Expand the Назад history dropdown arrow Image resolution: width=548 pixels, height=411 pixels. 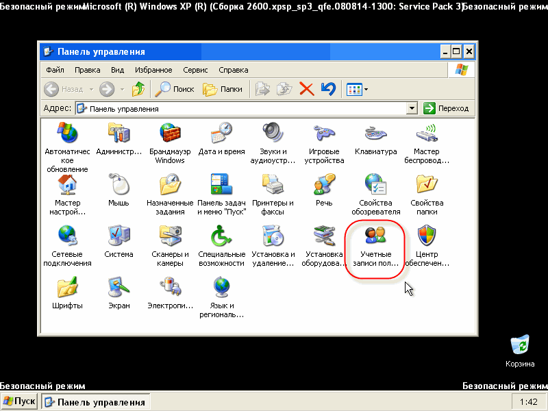[91, 89]
